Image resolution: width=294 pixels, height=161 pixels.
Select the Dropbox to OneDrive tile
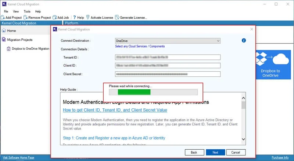[273, 65]
